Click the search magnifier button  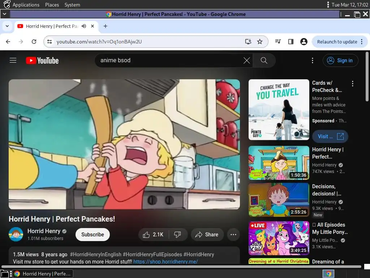point(264,60)
